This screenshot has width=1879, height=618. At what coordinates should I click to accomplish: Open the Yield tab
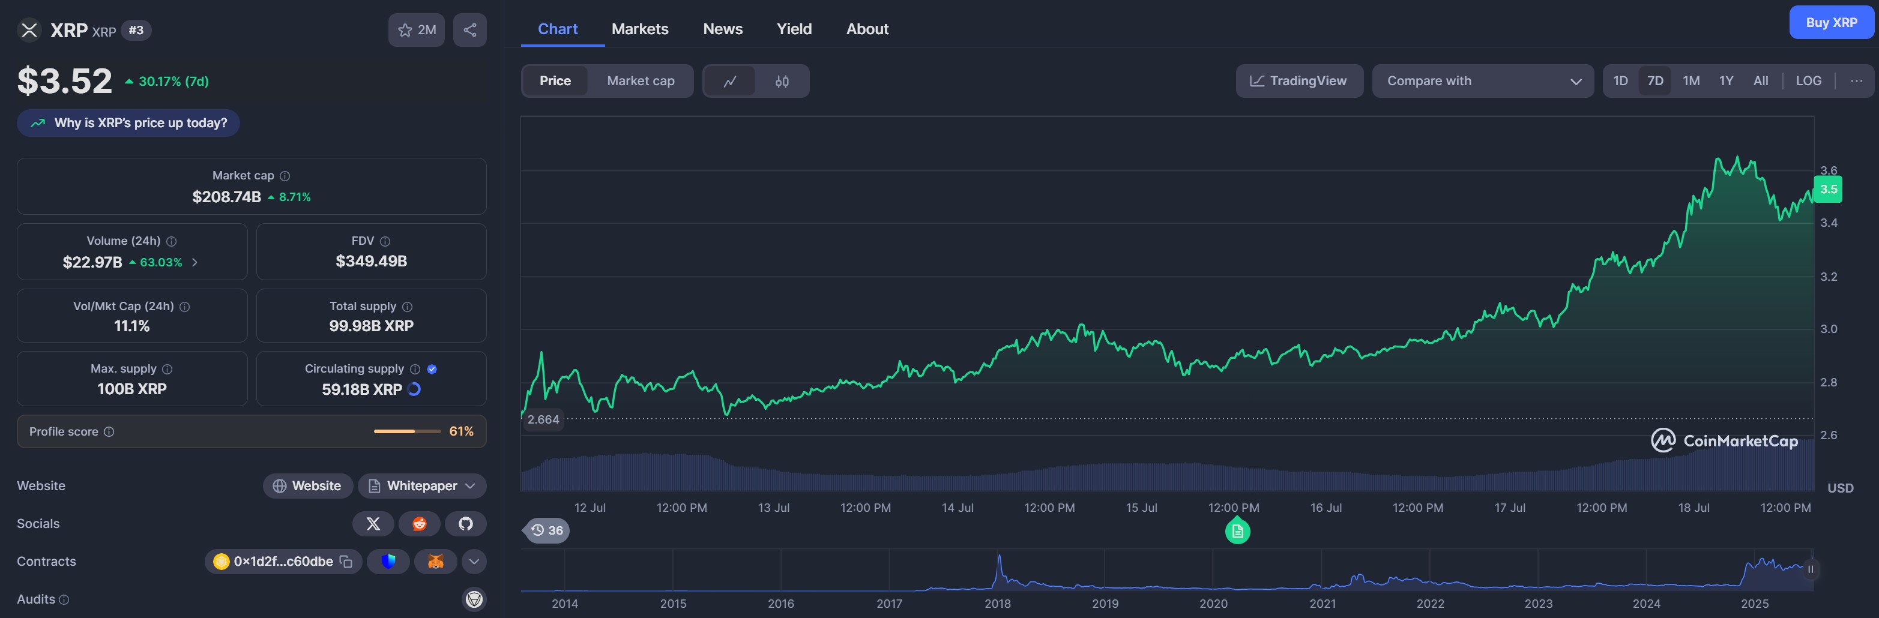click(x=794, y=29)
